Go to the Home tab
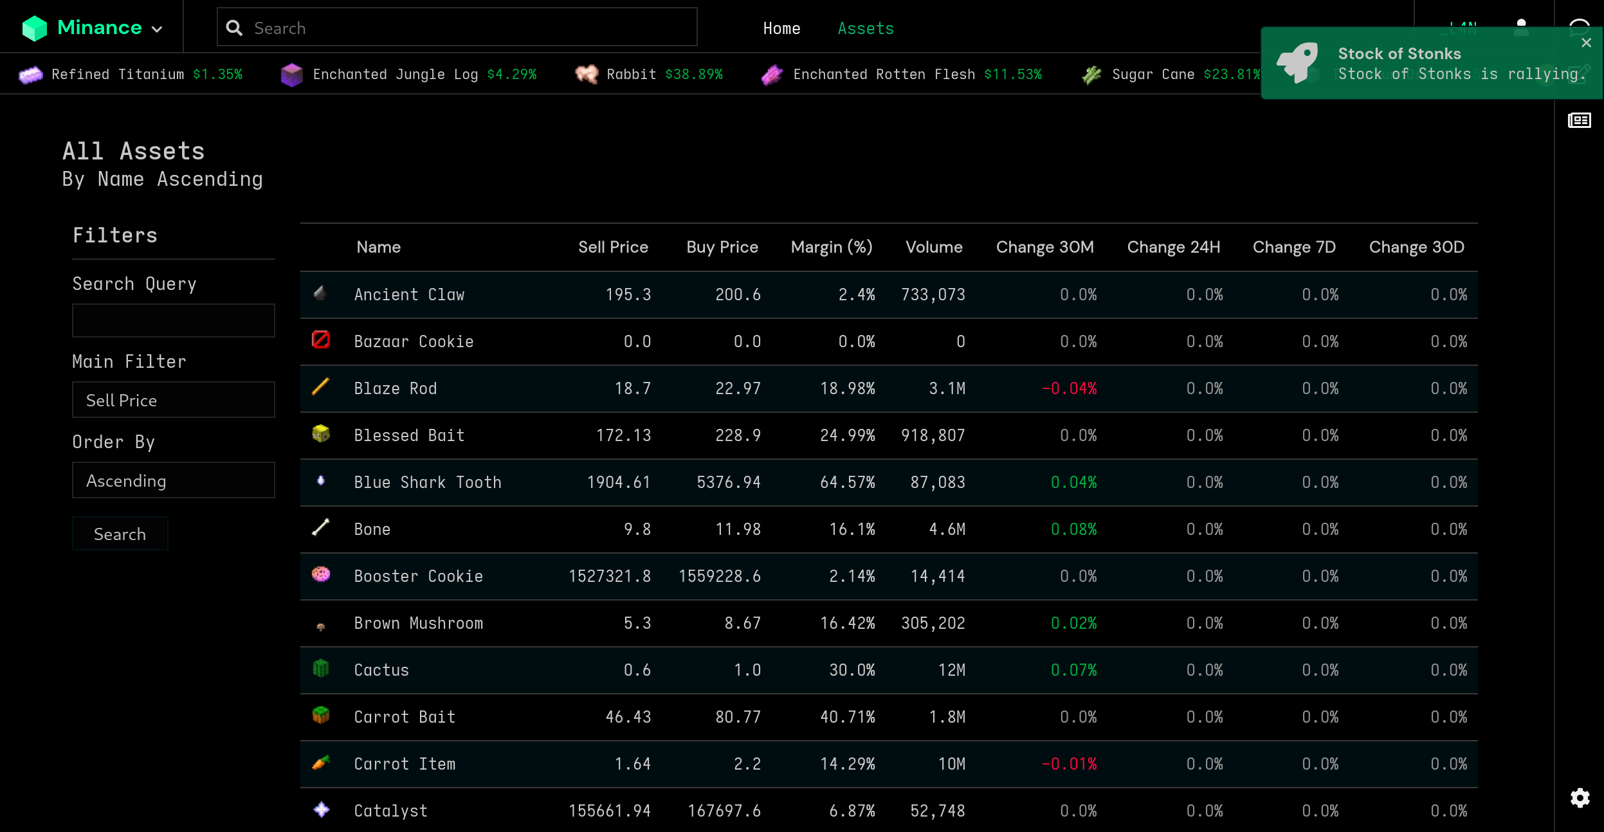The width and height of the screenshot is (1604, 832). 781,28
